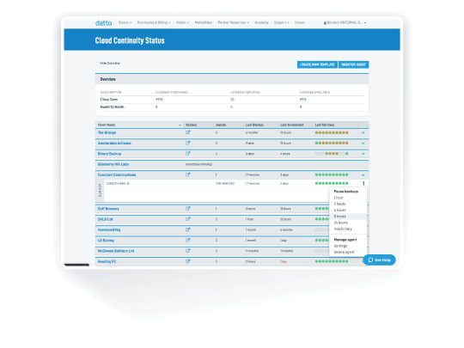Open the Admin dropdown menu
This screenshot has width=464, height=348.
(x=182, y=22)
